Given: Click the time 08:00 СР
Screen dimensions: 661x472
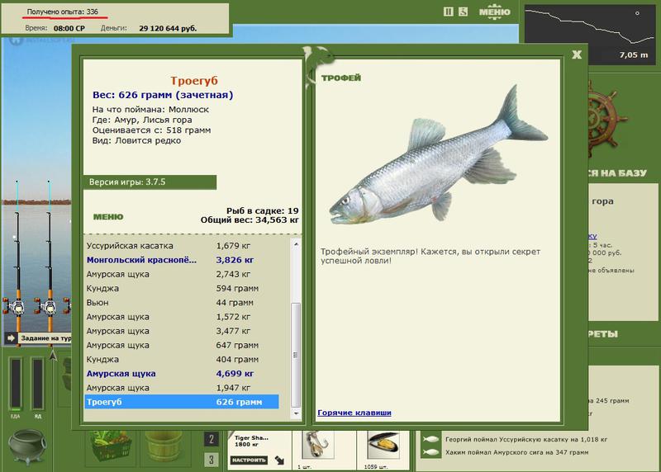Looking at the screenshot, I should pos(69,29).
